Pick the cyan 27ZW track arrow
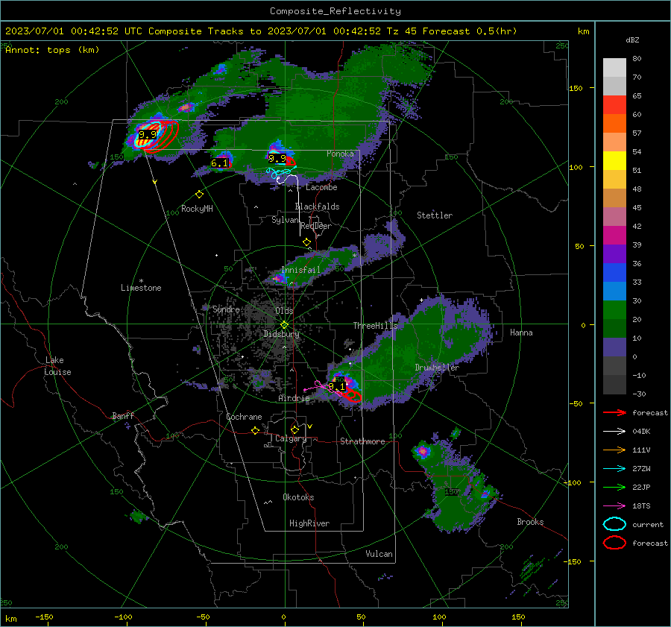The width and height of the screenshot is (671, 627). tap(614, 469)
